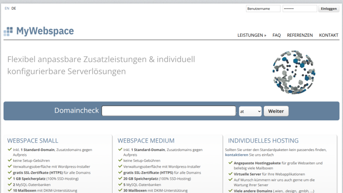The width and height of the screenshot is (343, 193).
Task: Click '1 GB Speicherplatz' text
Action: [29, 178]
